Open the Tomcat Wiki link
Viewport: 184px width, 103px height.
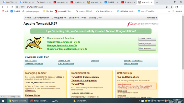pos(77,84)
